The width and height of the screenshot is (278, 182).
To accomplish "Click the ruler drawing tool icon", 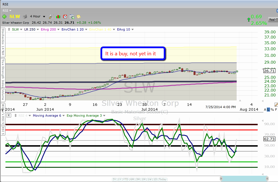I will [276, 105].
